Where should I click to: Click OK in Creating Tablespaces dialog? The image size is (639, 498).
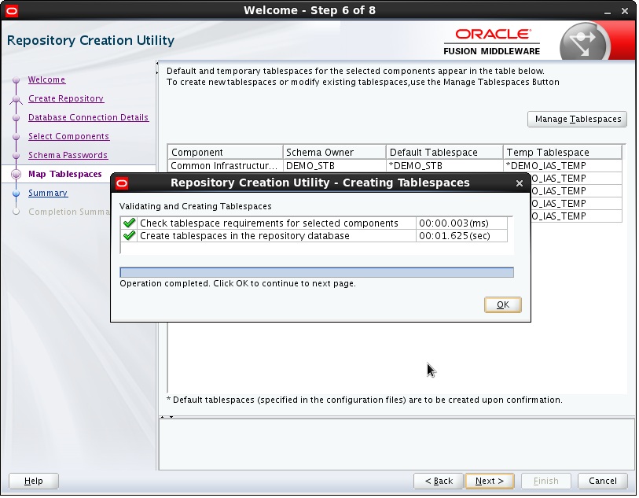click(503, 305)
